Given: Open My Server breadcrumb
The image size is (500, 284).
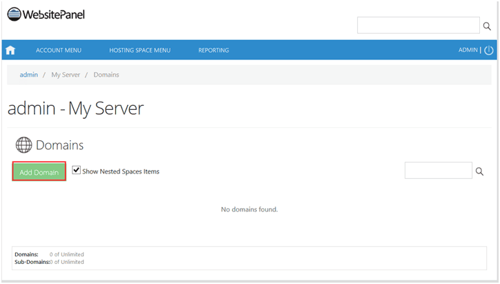Looking at the screenshot, I should (x=66, y=75).
